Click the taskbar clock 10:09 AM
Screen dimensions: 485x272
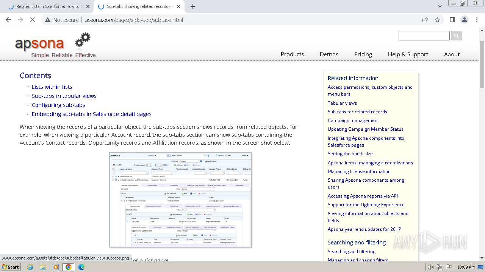(x=466, y=267)
